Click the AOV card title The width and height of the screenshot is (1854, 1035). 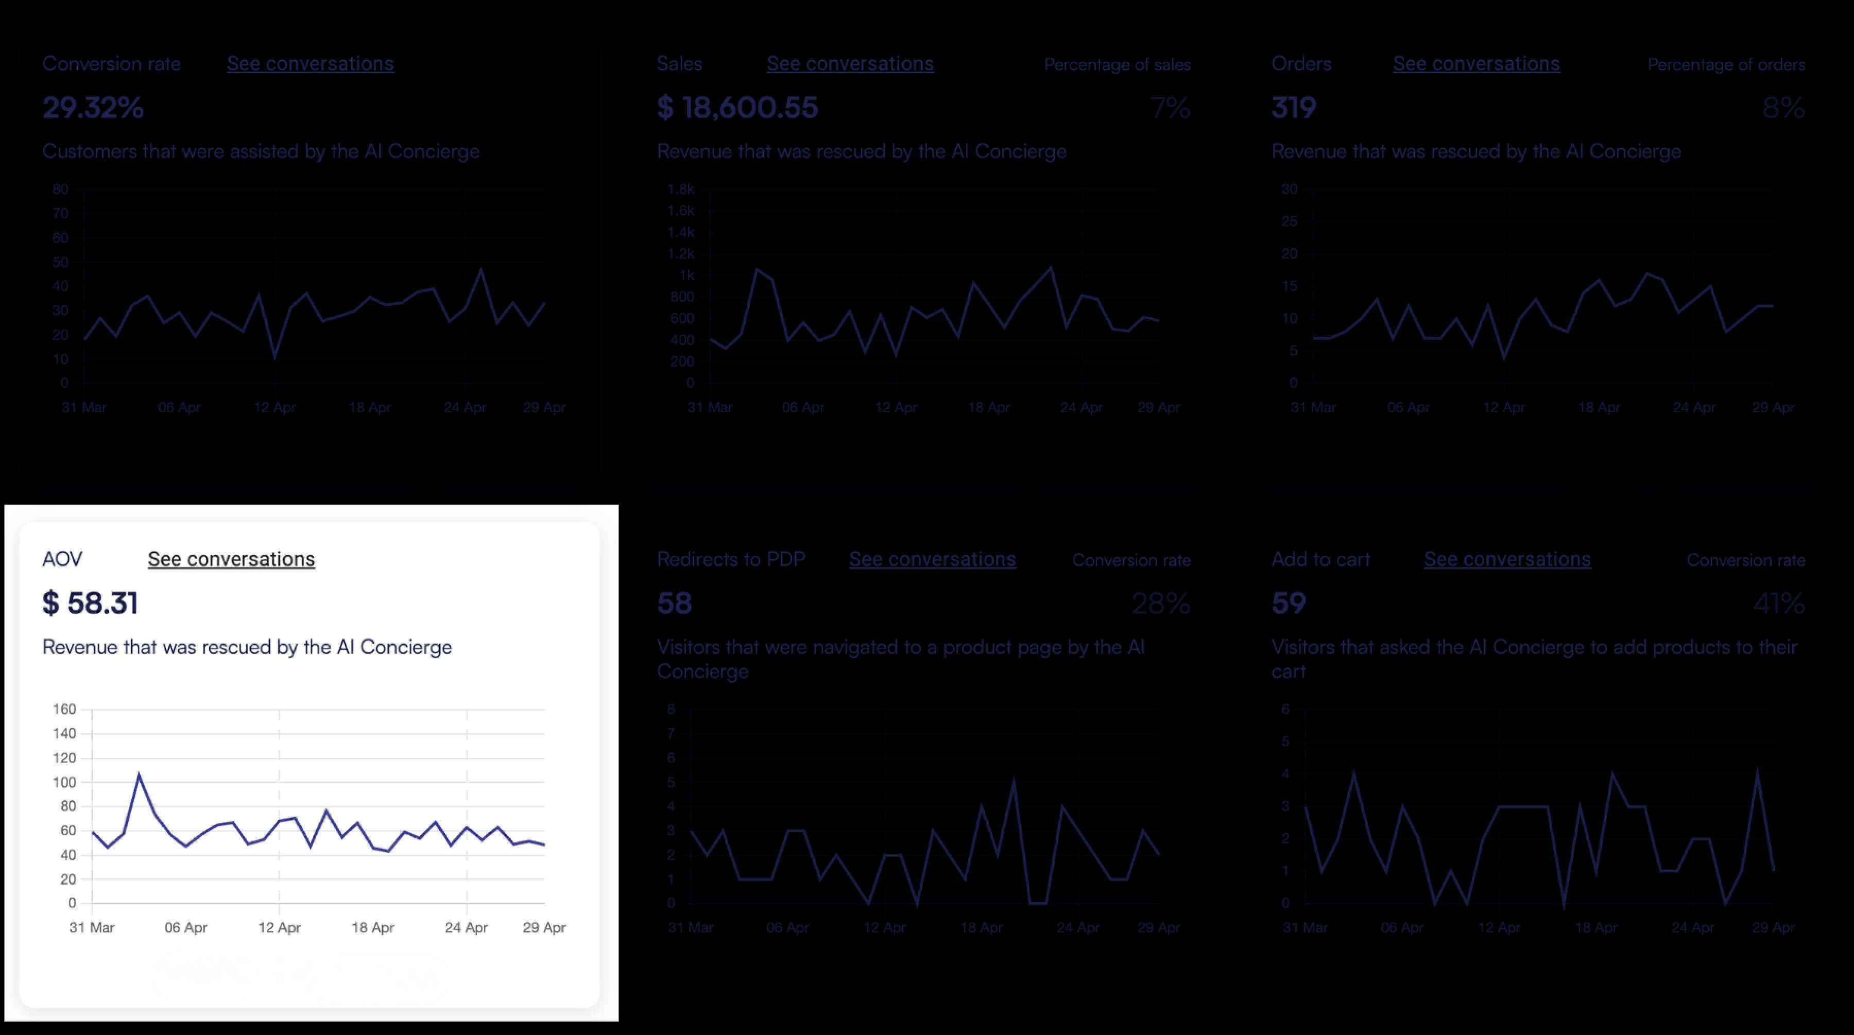tap(63, 559)
